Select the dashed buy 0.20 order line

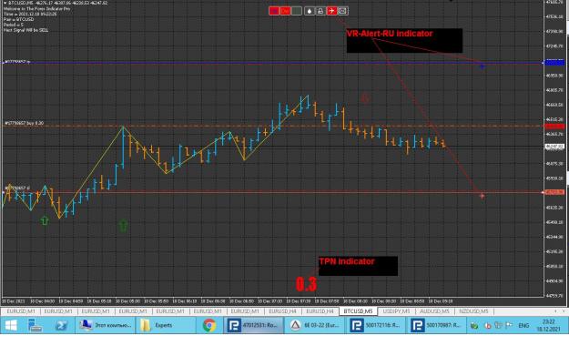(x=272, y=126)
